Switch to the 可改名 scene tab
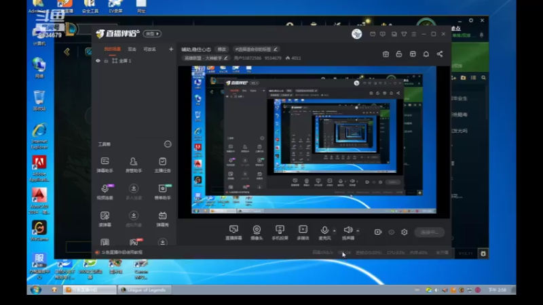543x305 pixels. [149, 49]
